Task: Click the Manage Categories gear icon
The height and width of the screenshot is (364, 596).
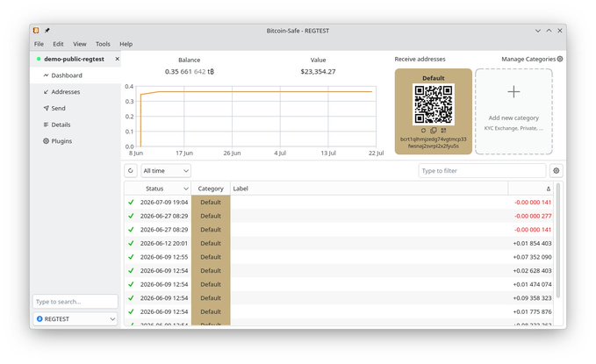Action: tap(560, 59)
